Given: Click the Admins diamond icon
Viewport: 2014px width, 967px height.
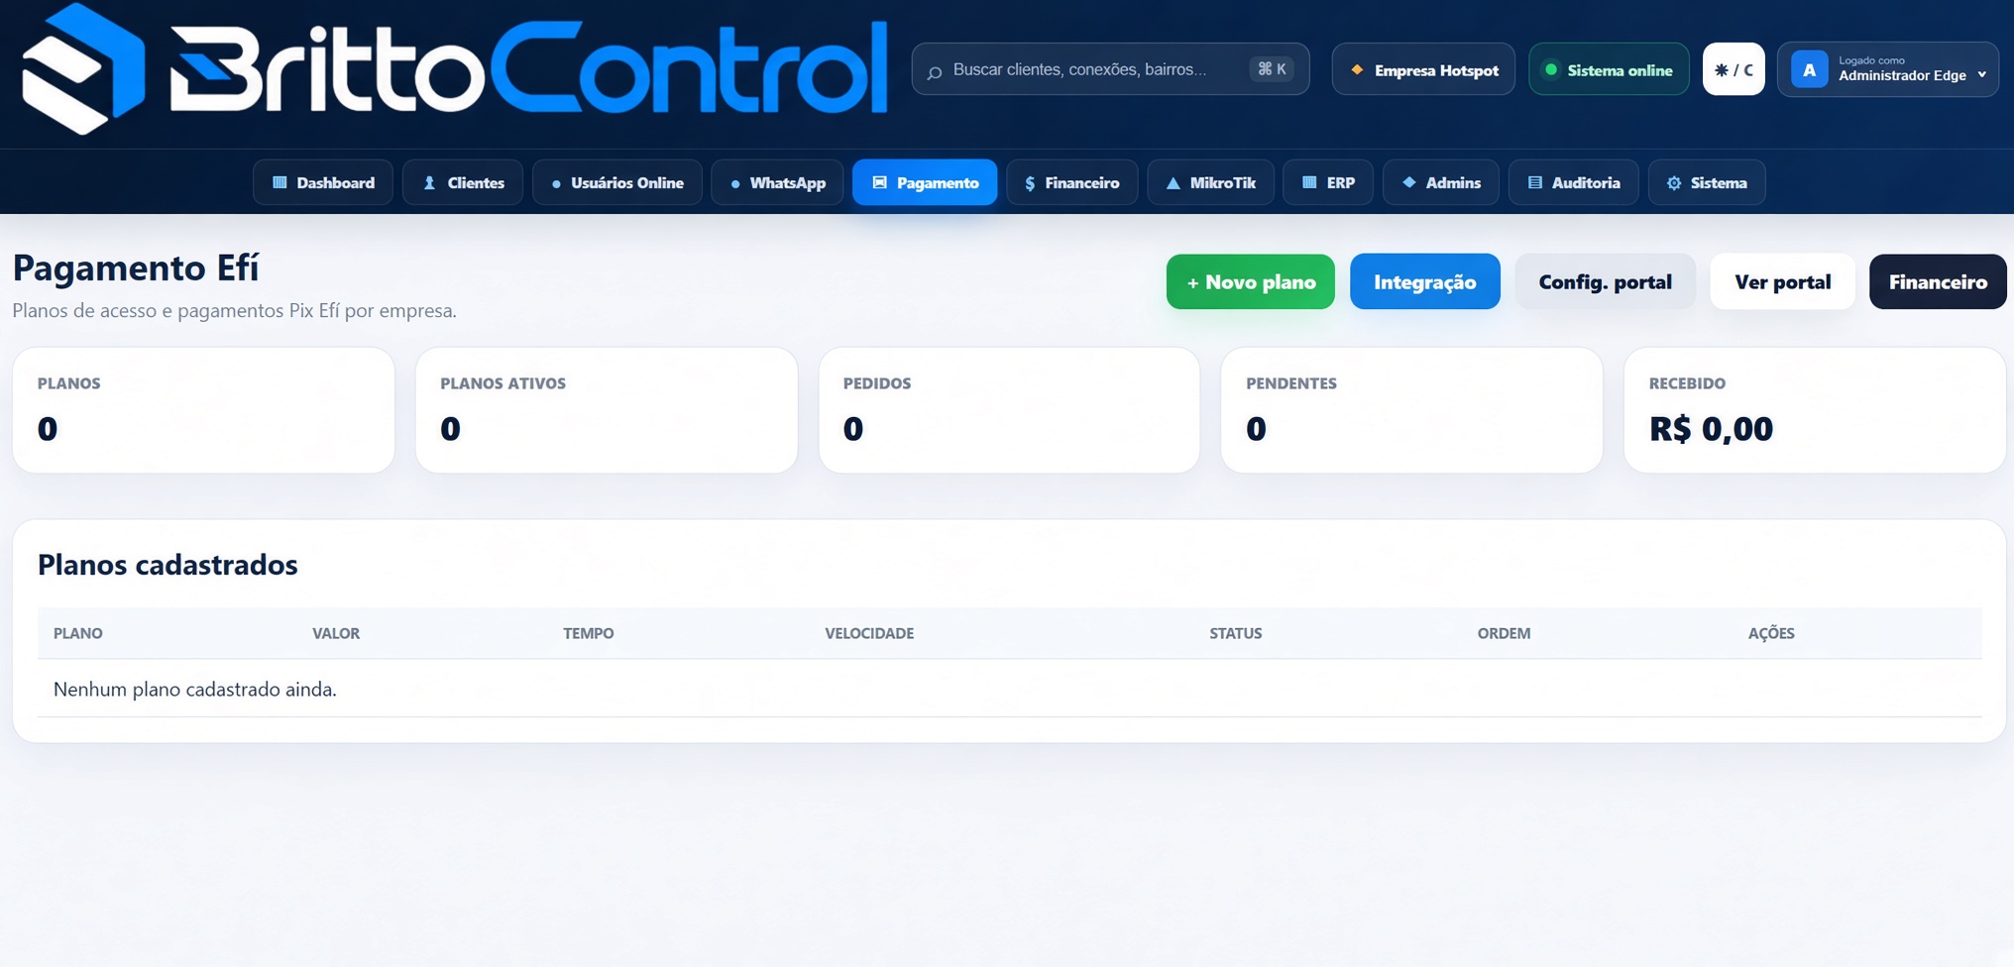Looking at the screenshot, I should tap(1408, 182).
